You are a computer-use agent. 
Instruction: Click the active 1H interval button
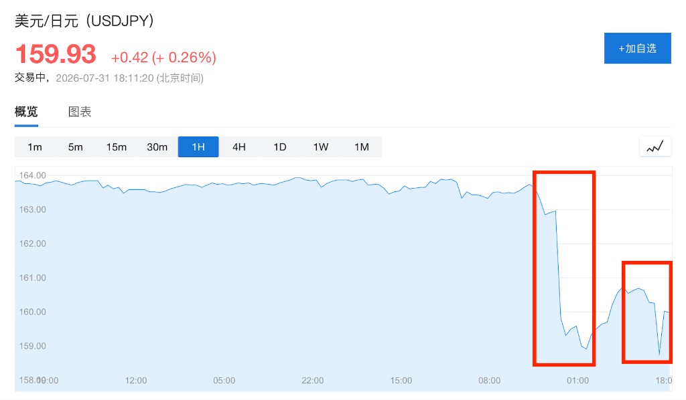198,146
